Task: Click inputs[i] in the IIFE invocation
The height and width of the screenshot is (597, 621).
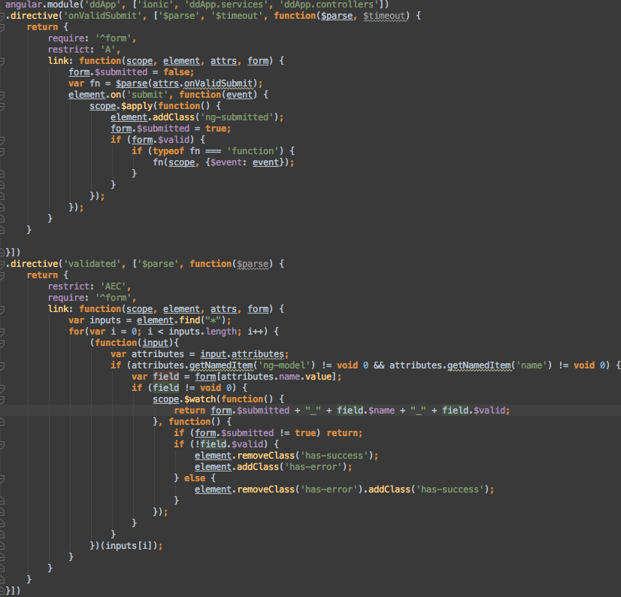Action: coord(129,546)
